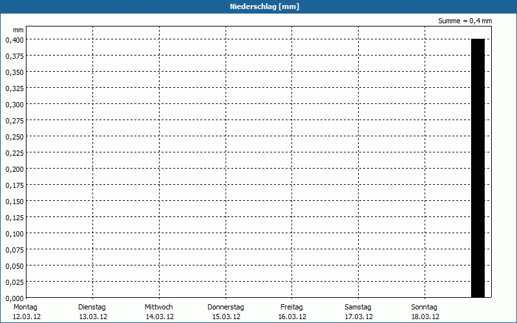This screenshot has width=517, height=323.
Task: Click the Mittwoch day label
Action: pyautogui.click(x=158, y=307)
